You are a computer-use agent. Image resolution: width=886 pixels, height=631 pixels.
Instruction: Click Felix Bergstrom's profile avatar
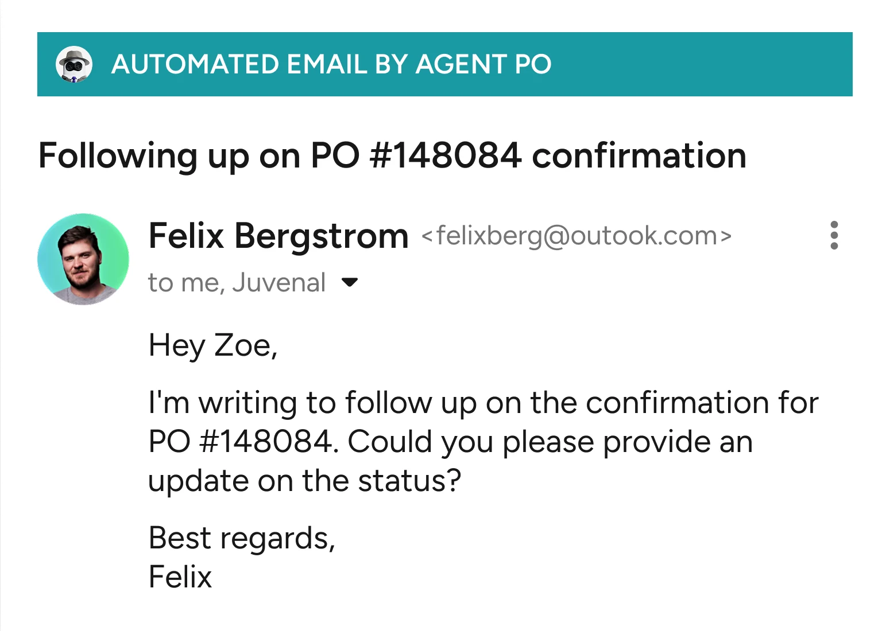point(83,259)
